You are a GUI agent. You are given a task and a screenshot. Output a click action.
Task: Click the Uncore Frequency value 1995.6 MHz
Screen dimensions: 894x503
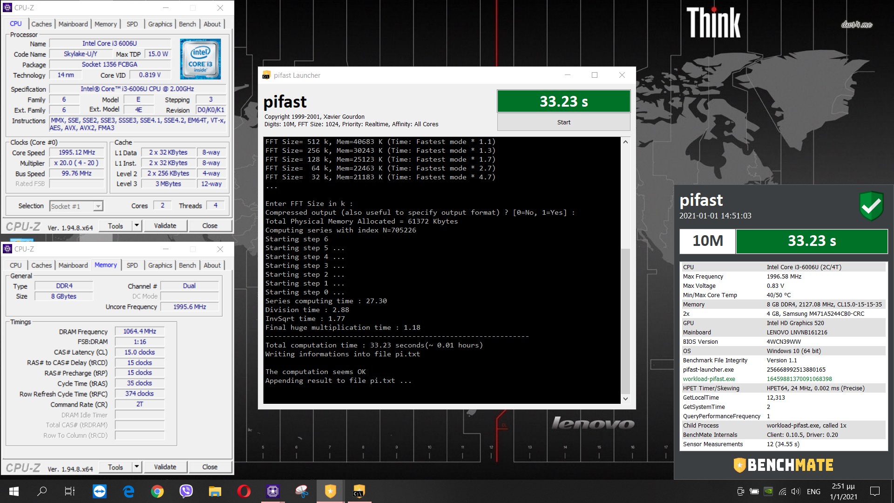[x=190, y=307]
